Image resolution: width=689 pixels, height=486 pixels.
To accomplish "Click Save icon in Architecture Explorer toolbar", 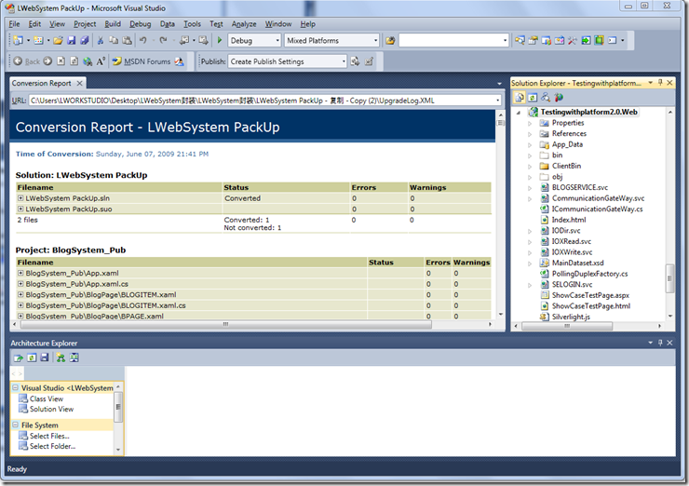I will coord(45,358).
